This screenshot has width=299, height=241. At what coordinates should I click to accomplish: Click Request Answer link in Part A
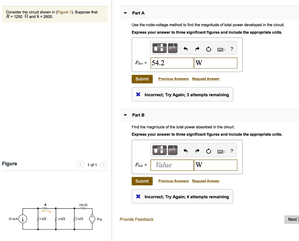click(x=206, y=79)
